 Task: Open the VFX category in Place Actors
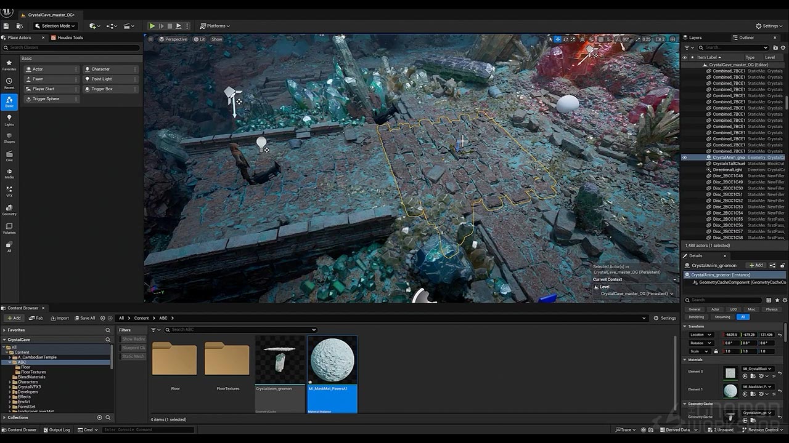click(9, 191)
